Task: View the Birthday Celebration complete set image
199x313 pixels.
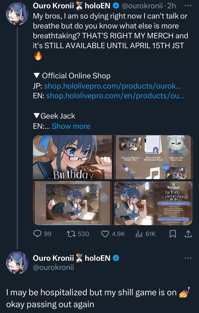Action: pyautogui.click(x=153, y=203)
